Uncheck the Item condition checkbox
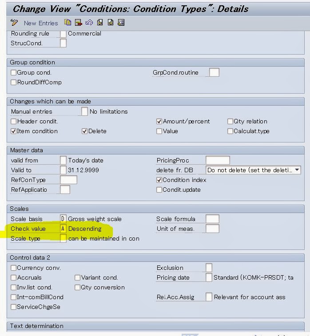Image resolution: width=310 pixels, height=336 pixels. pyautogui.click(x=13, y=131)
